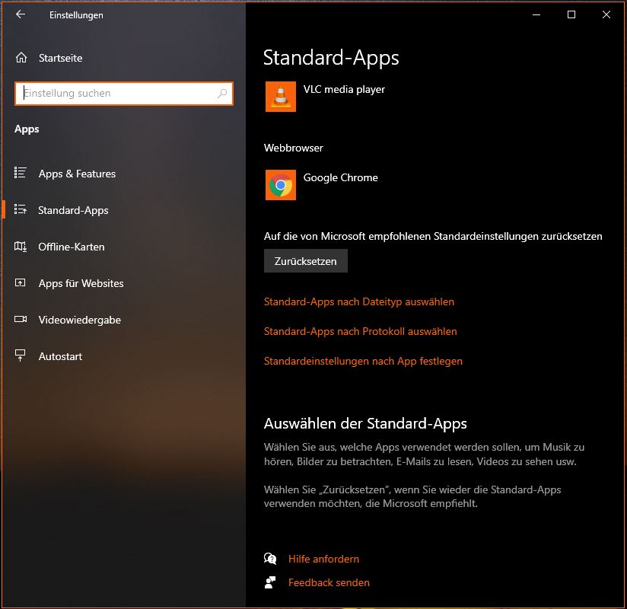Click the back arrow in Einstellungen
This screenshot has height=609, width=627.
coord(21,14)
